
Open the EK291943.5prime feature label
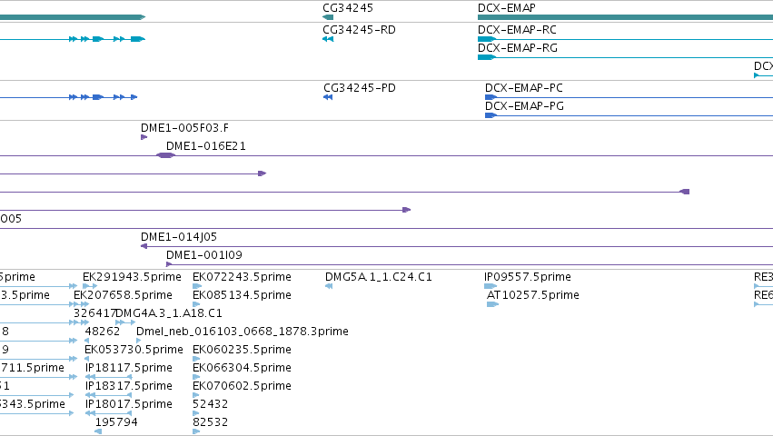click(132, 277)
